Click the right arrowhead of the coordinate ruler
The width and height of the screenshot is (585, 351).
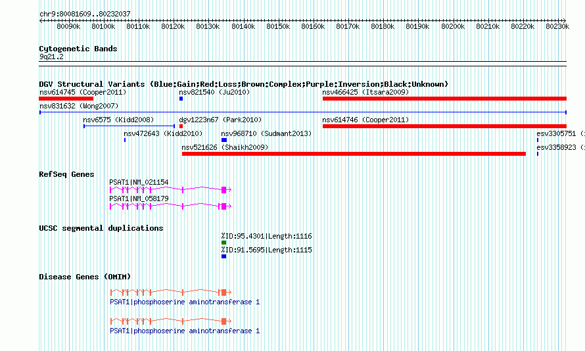point(565,21)
